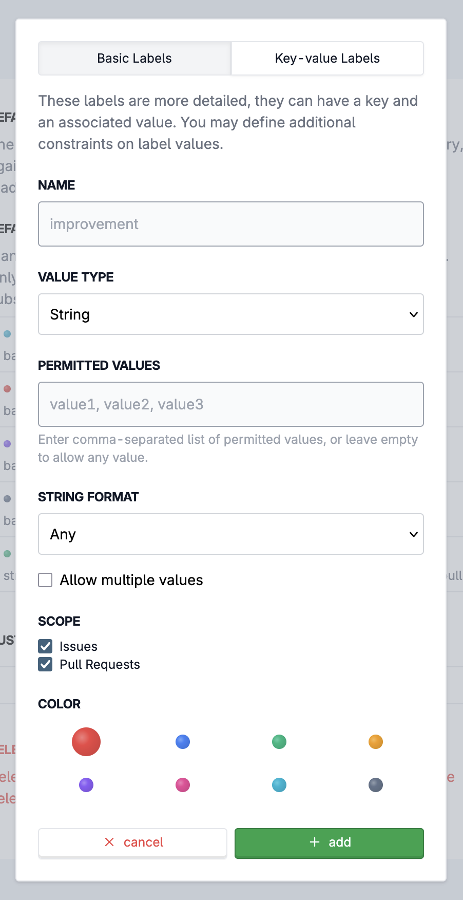463x900 pixels.
Task: Enable Allow multiple values
Action: [x=45, y=579]
